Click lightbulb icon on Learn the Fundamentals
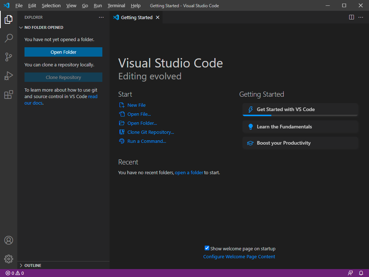The width and height of the screenshot is (369, 277). [x=250, y=127]
